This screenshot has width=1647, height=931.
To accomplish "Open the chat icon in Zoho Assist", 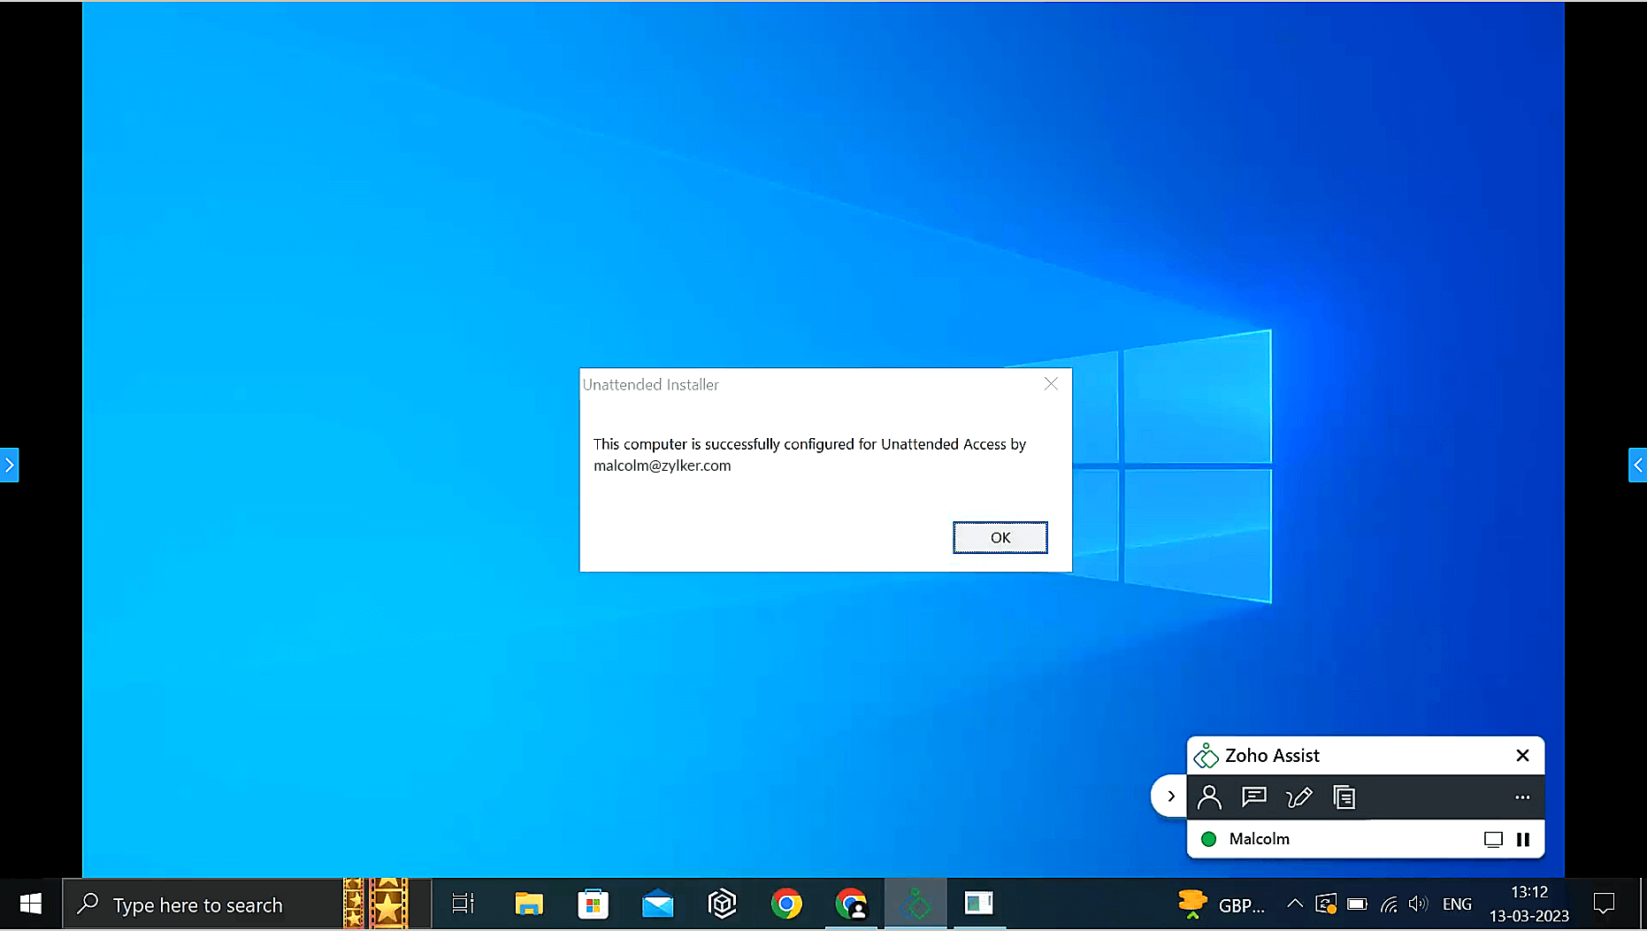I will (1253, 797).
